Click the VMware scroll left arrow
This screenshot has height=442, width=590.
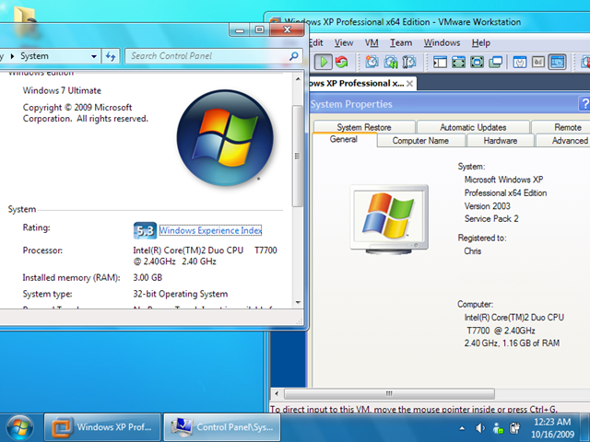(277, 393)
